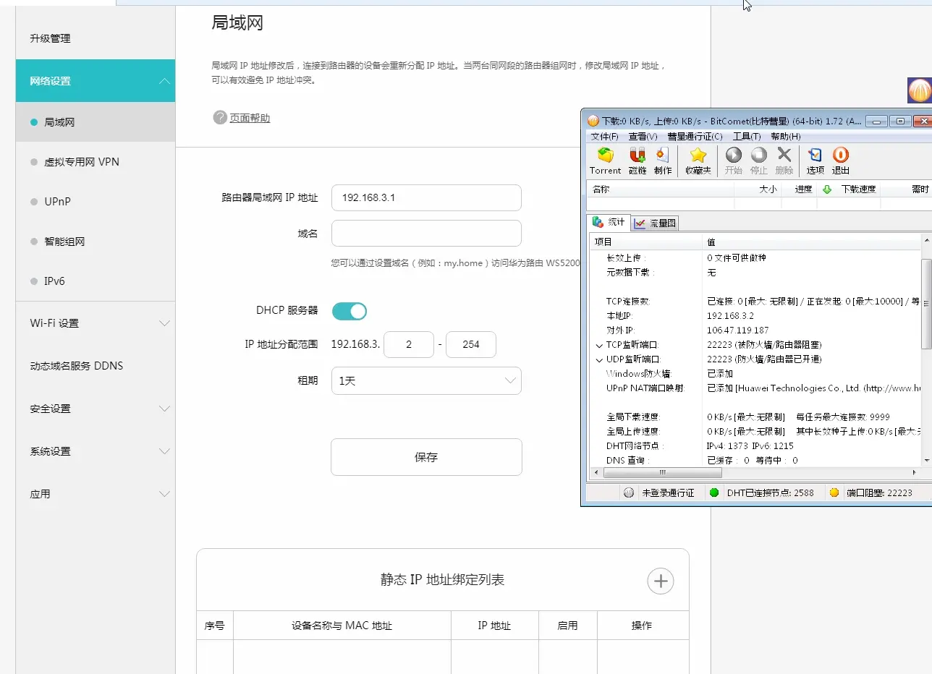Switch to the 流量图 tab
Image resolution: width=932 pixels, height=674 pixels.
[x=656, y=223]
